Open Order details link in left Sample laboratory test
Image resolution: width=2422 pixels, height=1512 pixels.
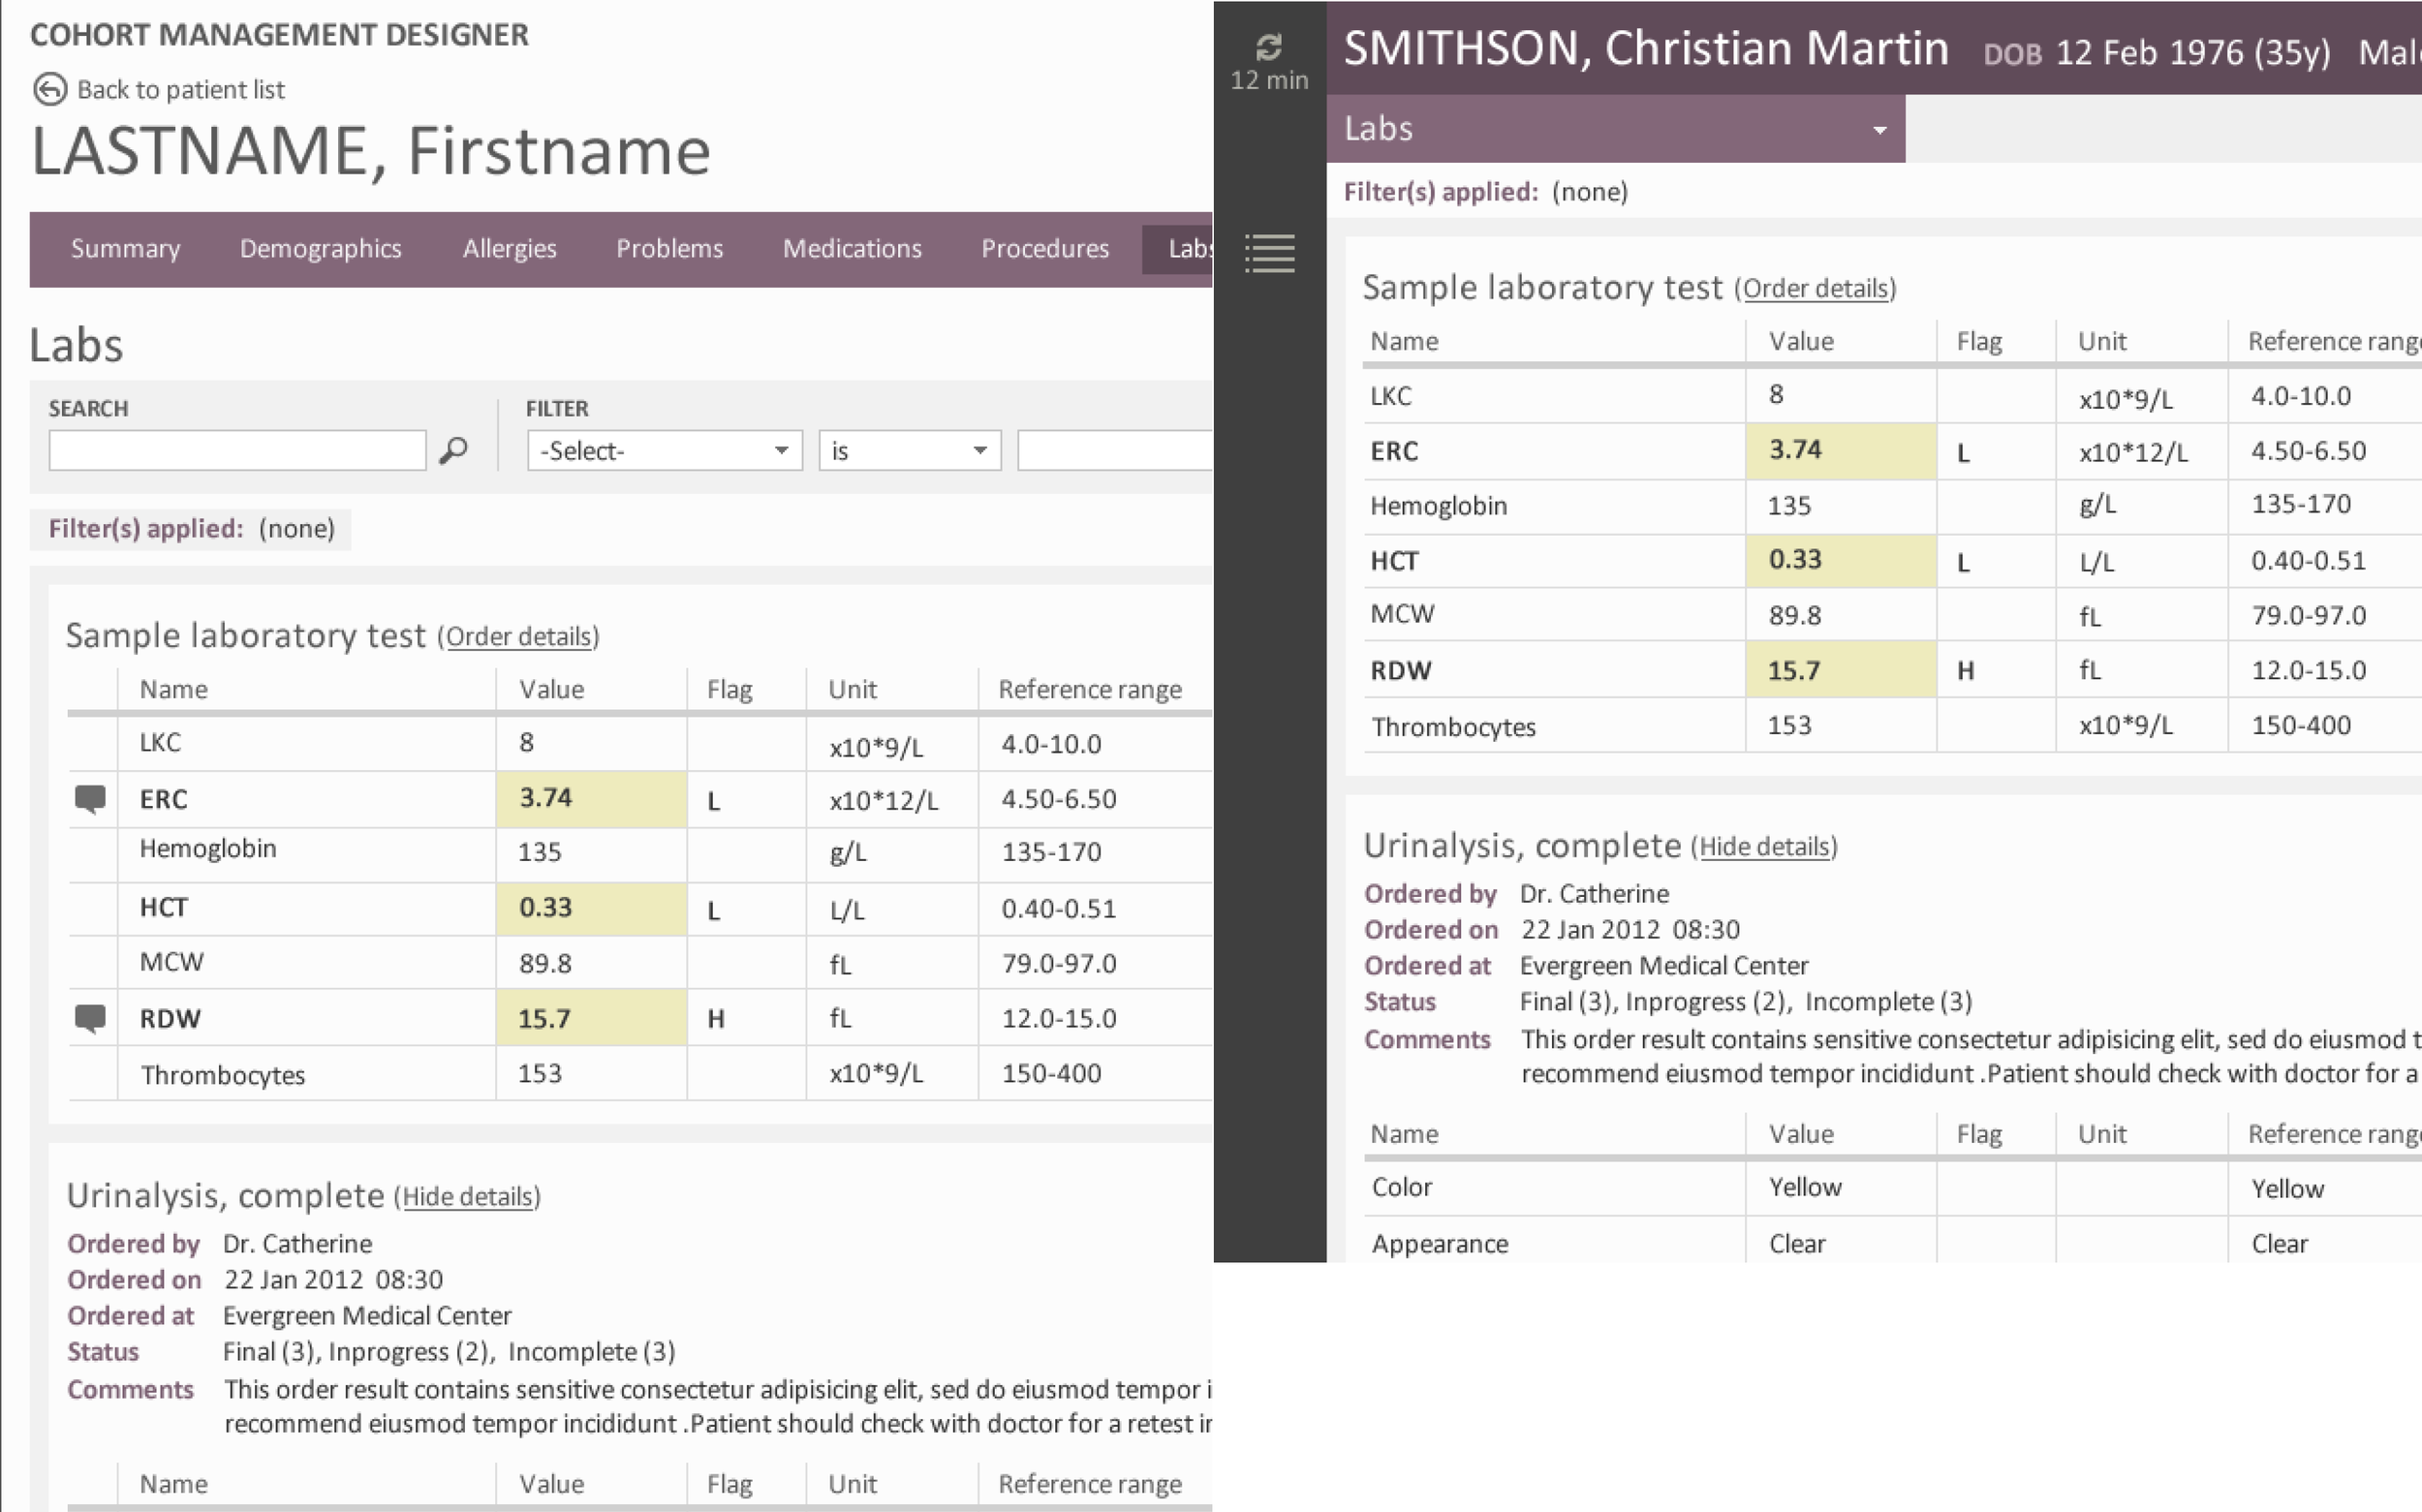[x=519, y=637]
